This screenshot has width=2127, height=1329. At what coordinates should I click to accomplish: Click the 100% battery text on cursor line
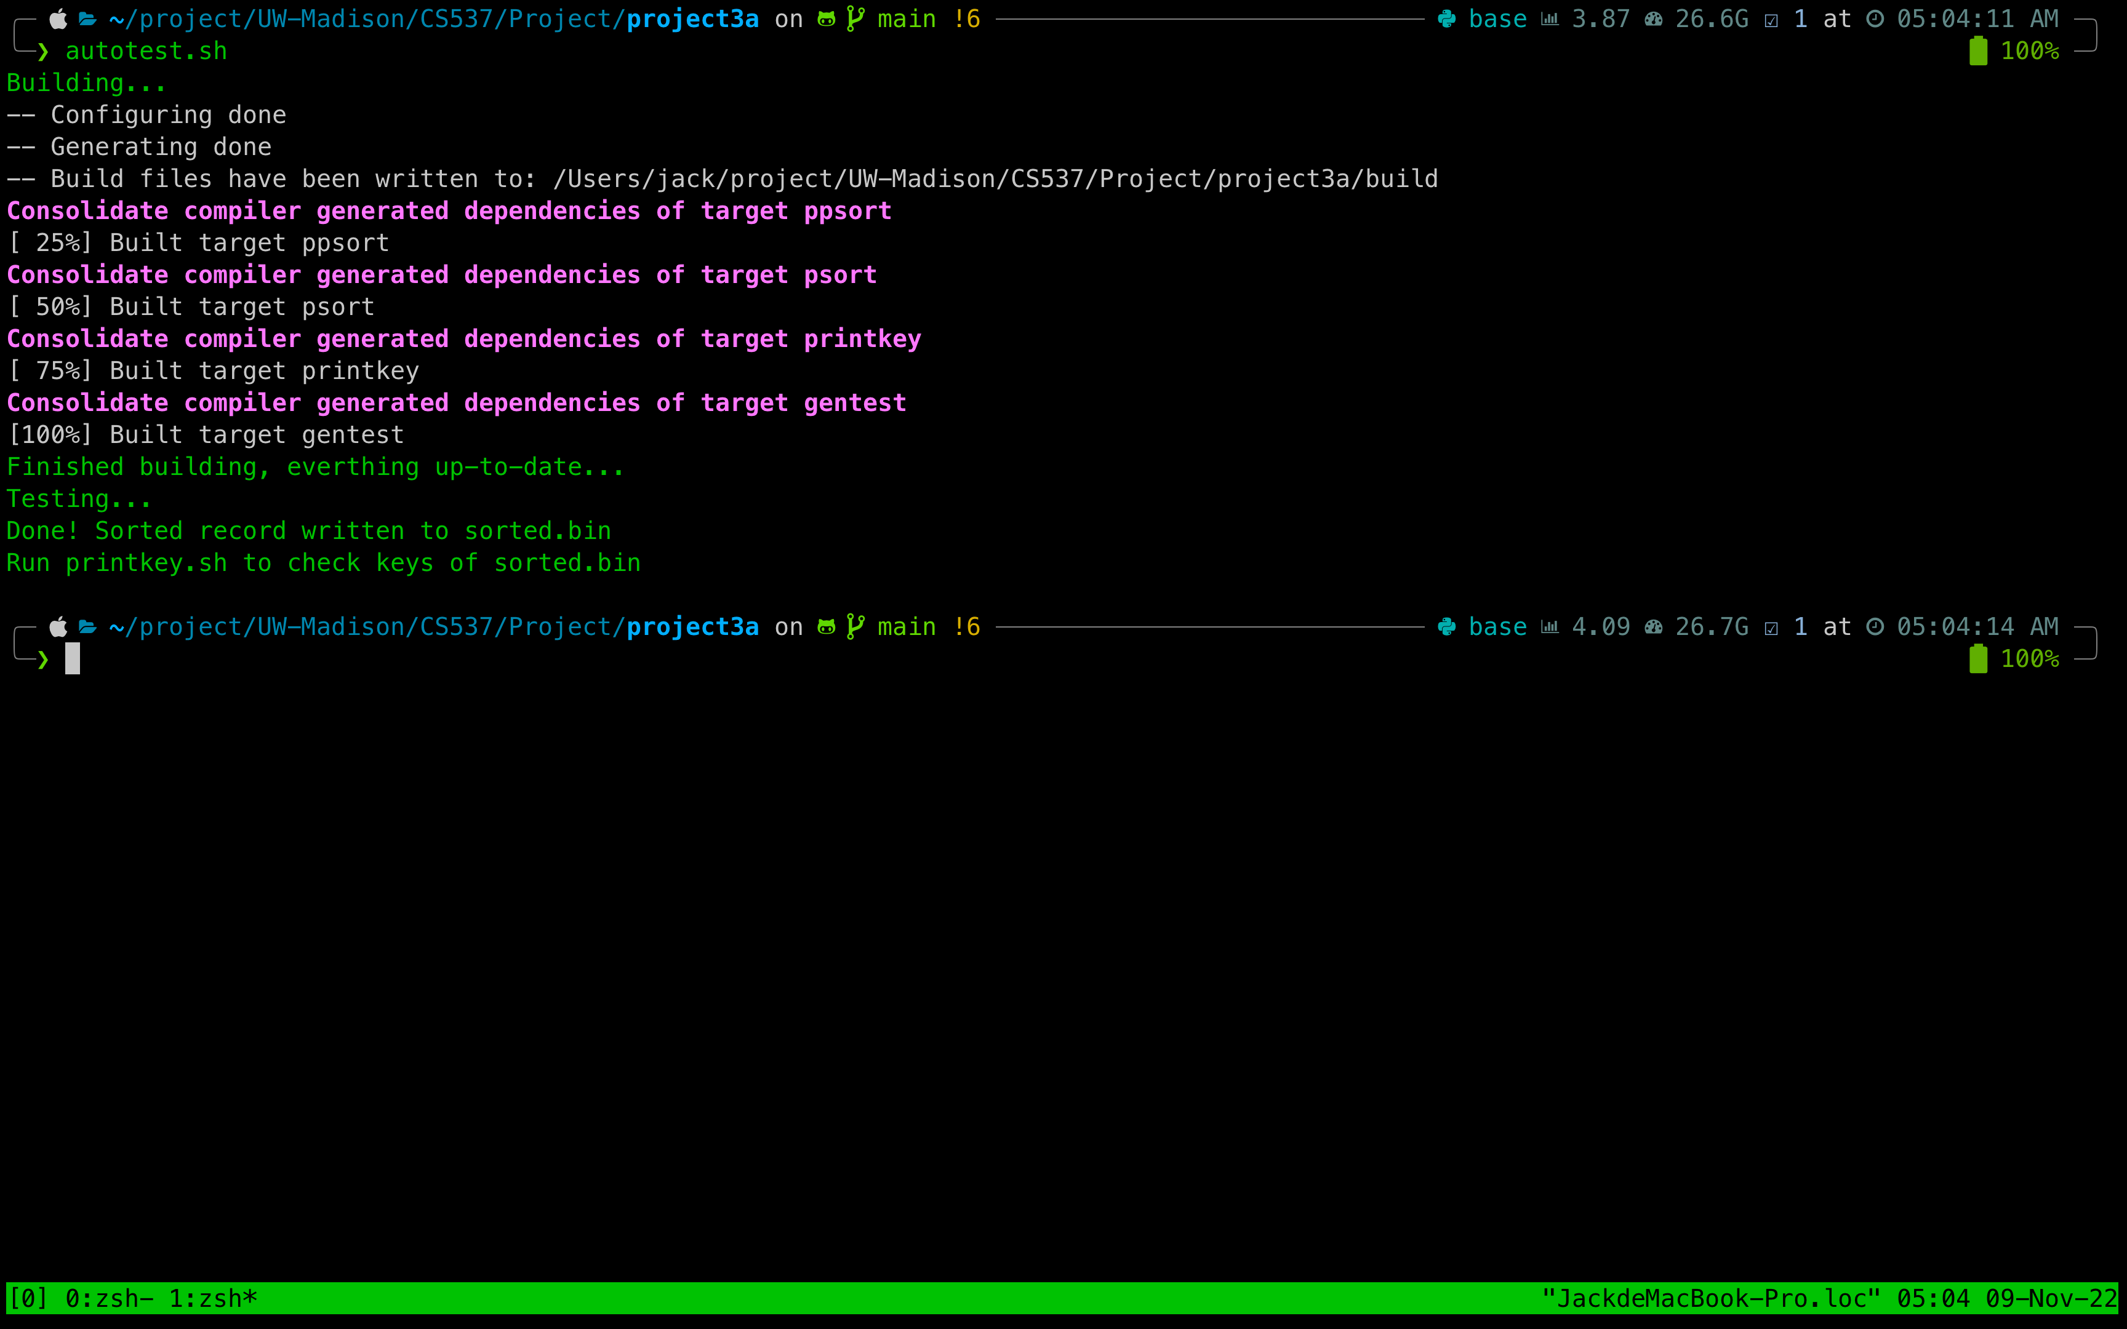2029,659
